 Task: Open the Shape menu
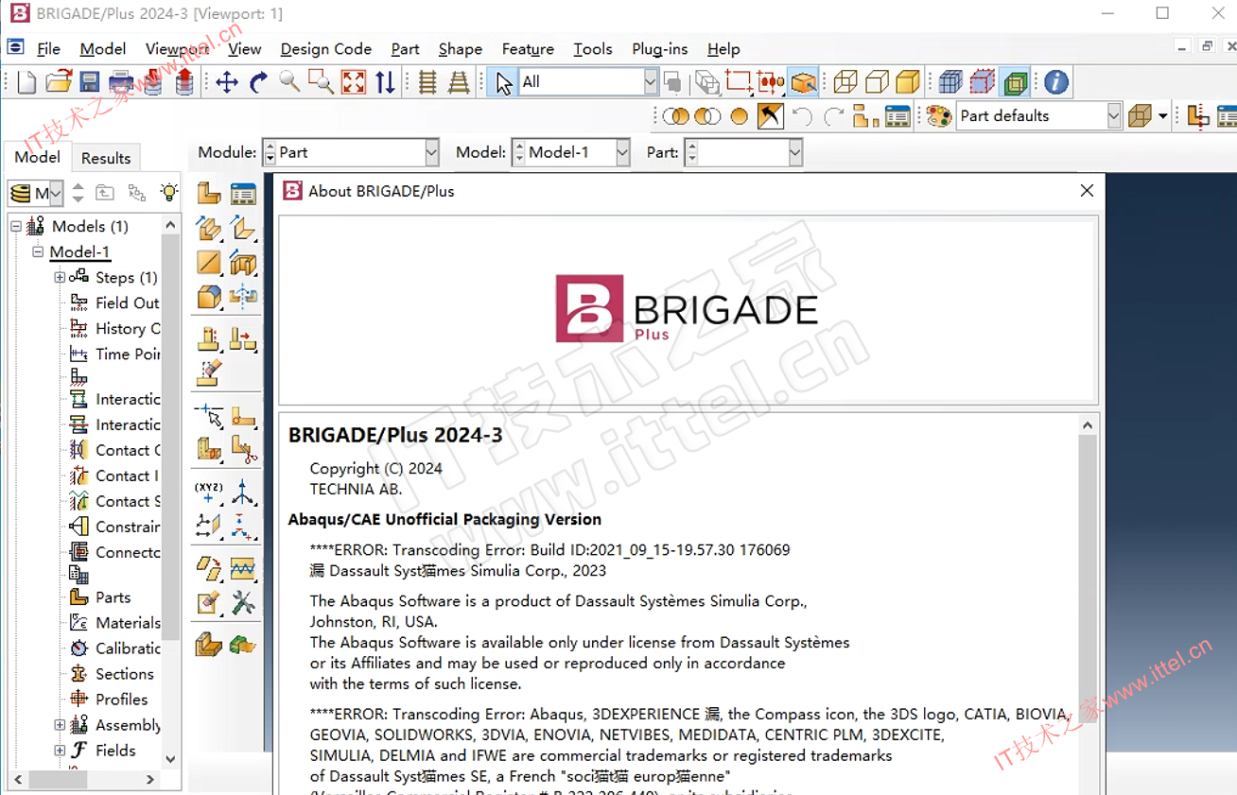pos(461,49)
